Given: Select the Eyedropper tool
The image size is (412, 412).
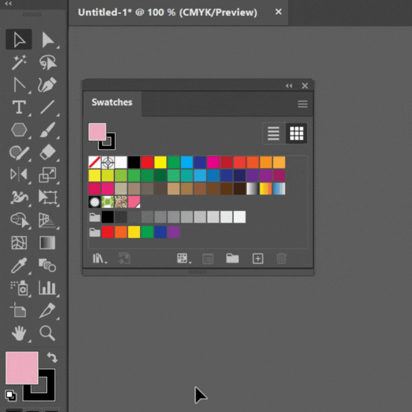Looking at the screenshot, I should pos(20,265).
